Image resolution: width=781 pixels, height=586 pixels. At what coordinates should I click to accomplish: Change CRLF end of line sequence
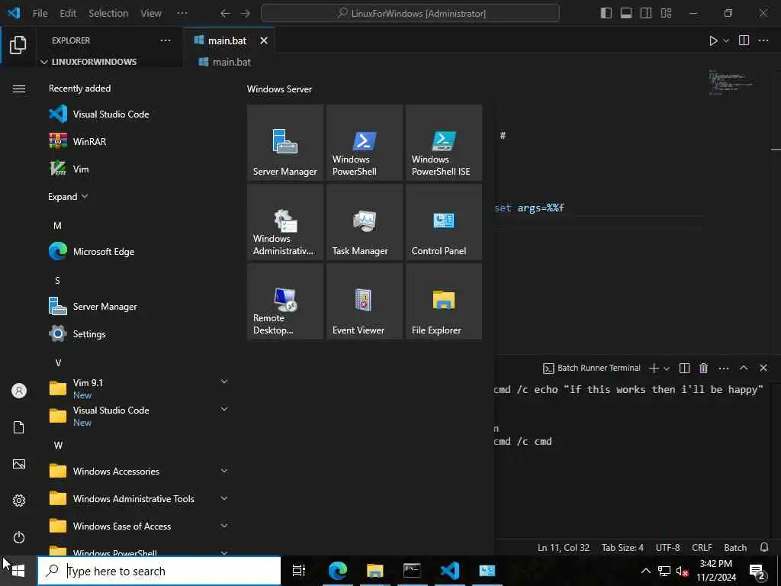702,547
